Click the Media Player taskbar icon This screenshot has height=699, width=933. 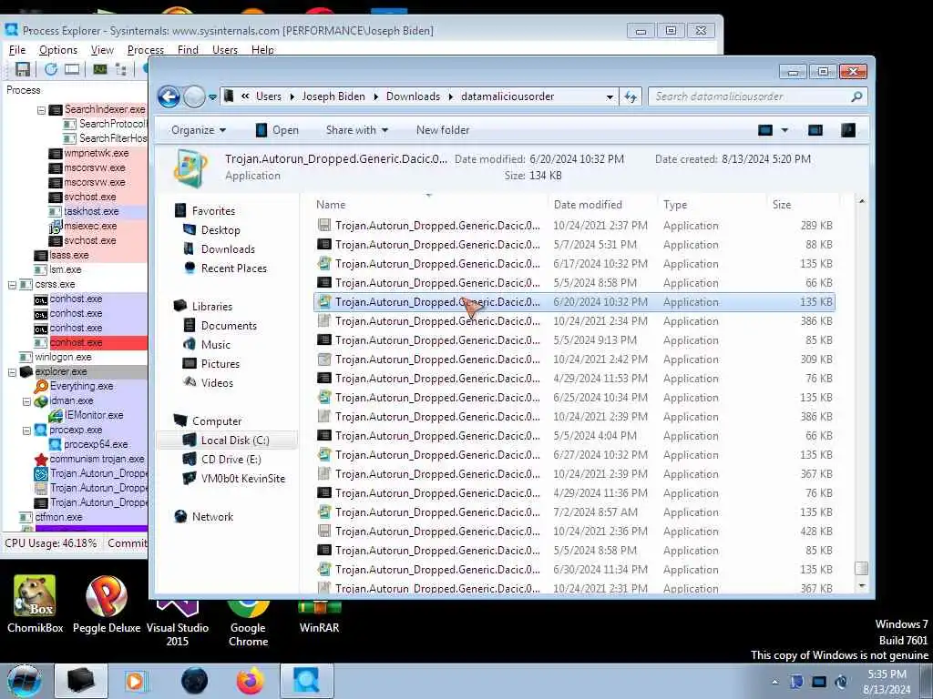[135, 681]
